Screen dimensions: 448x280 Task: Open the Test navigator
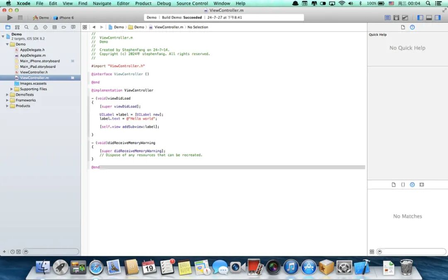coord(45,27)
